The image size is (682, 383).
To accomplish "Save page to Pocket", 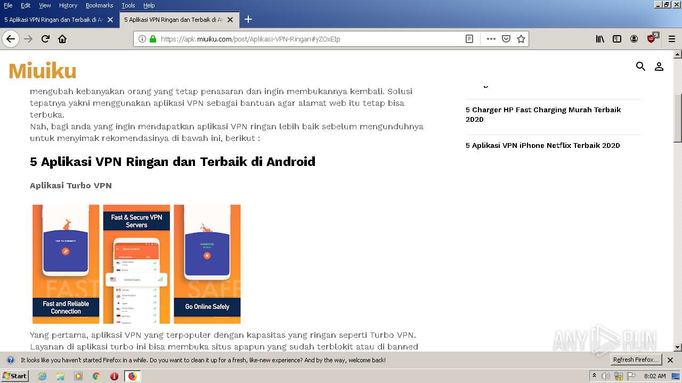I will coord(506,39).
